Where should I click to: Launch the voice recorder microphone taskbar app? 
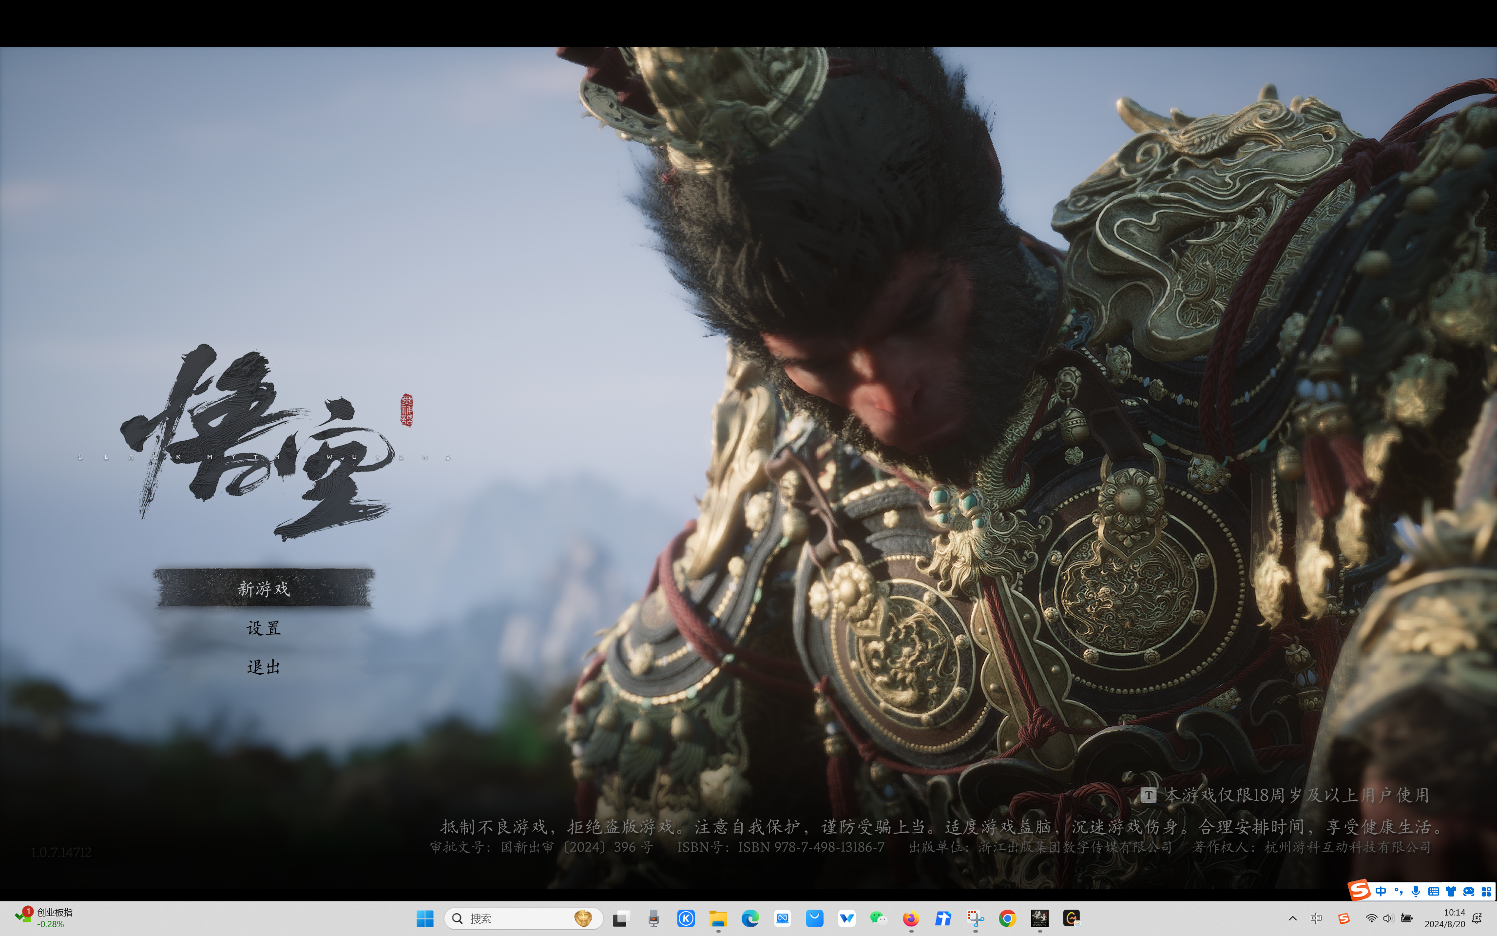653,918
